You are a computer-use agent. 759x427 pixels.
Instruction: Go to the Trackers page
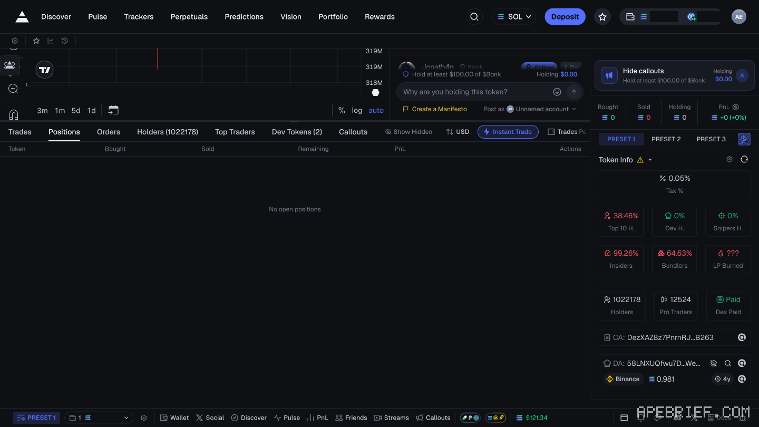click(139, 17)
